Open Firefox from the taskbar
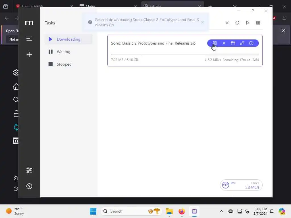 pyautogui.click(x=182, y=211)
